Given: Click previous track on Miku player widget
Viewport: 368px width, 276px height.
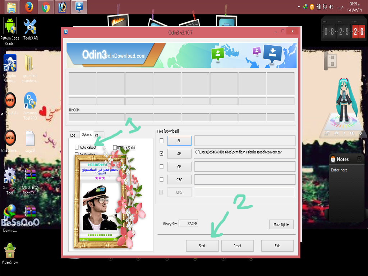Looking at the screenshot, I should coord(336,133).
